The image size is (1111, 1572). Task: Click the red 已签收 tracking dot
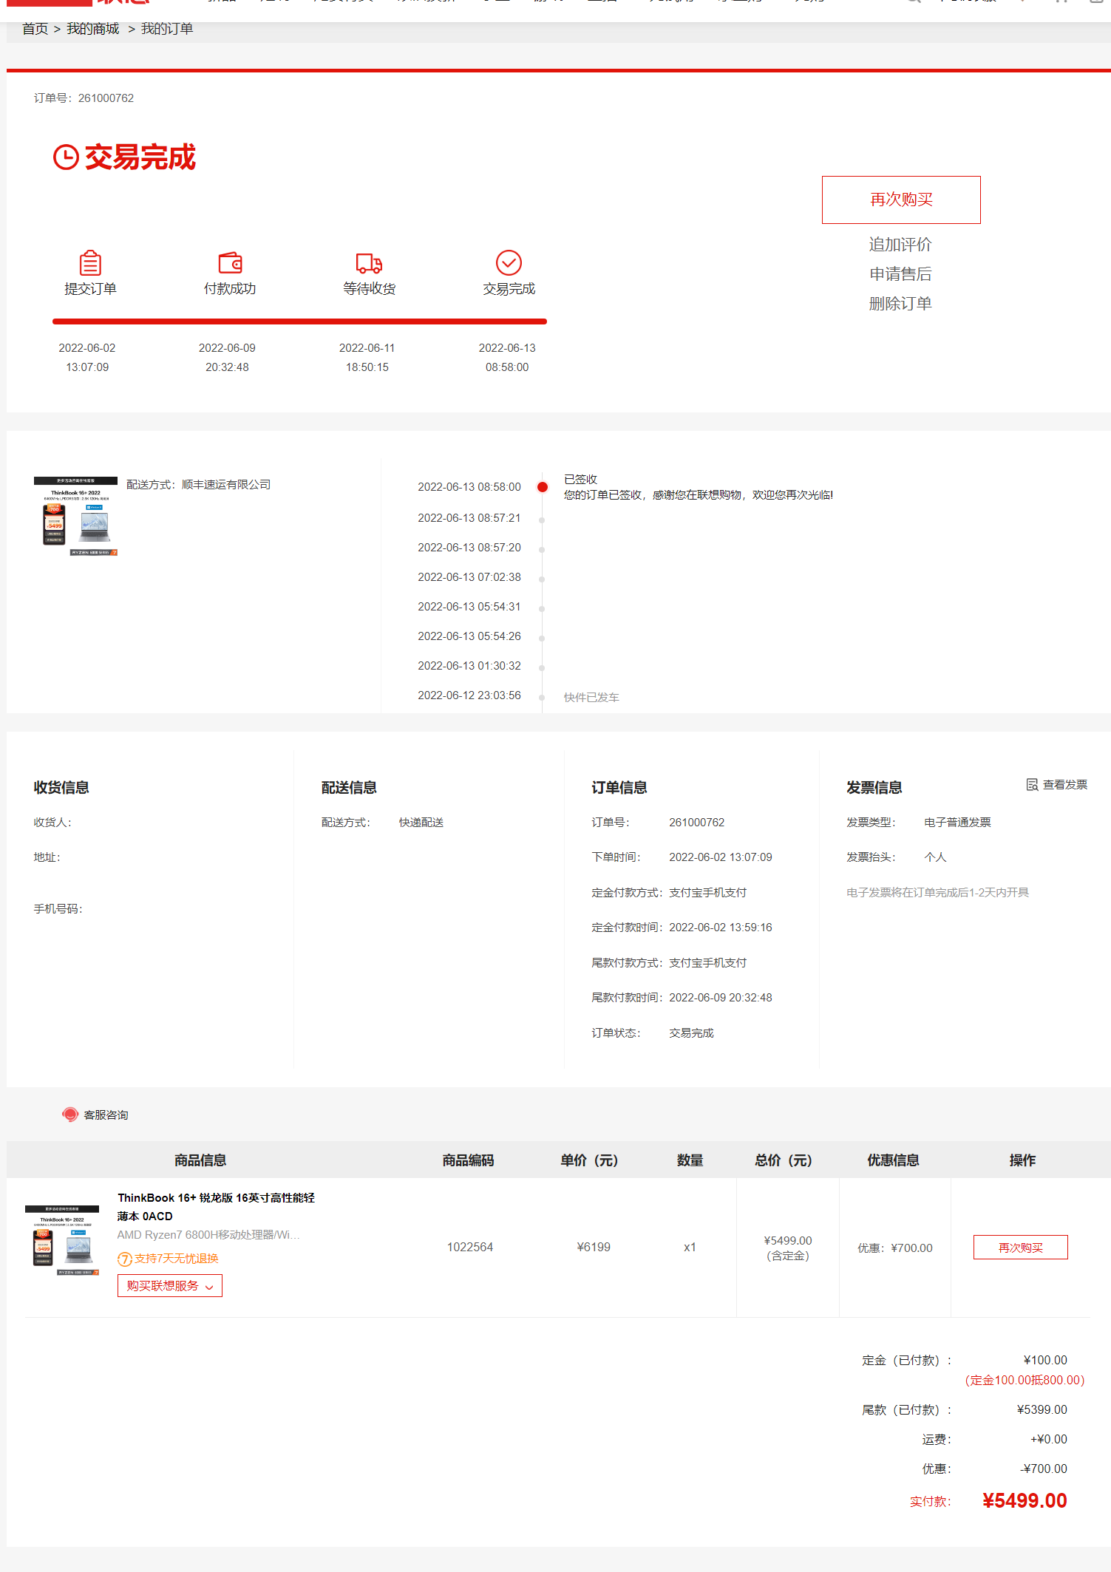(543, 487)
